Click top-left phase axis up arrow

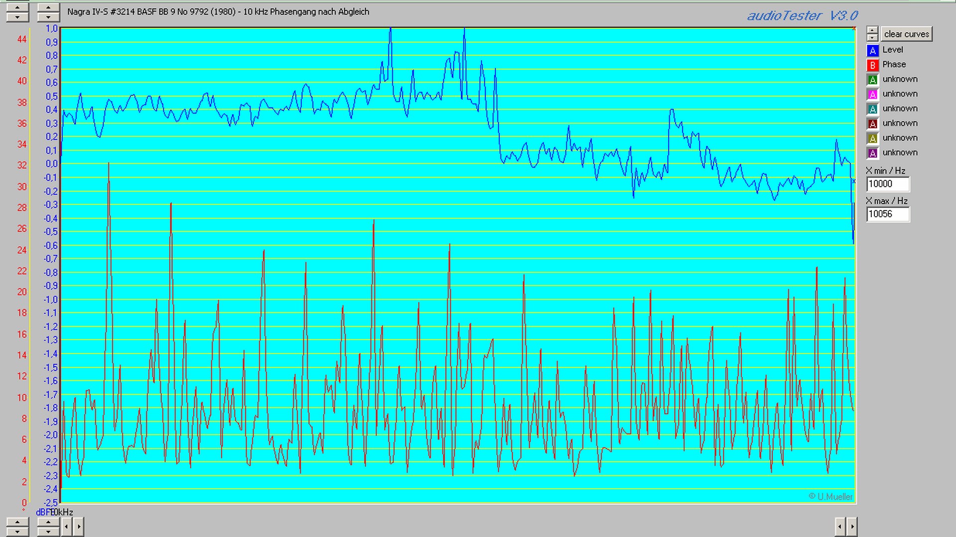(17, 7)
